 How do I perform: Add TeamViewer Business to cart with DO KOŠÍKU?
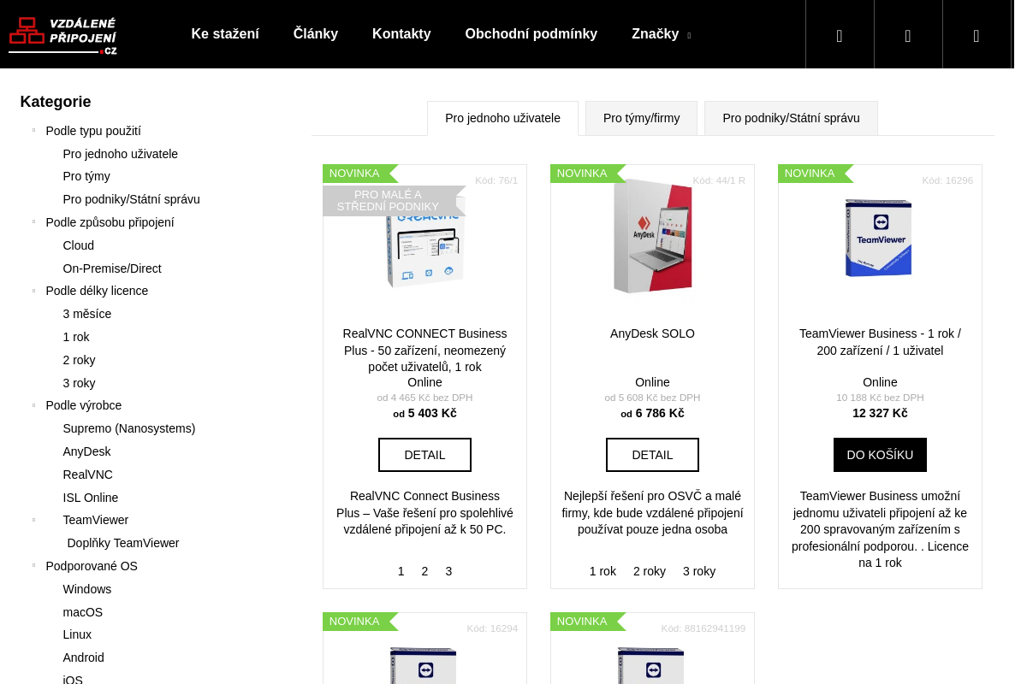(x=880, y=455)
